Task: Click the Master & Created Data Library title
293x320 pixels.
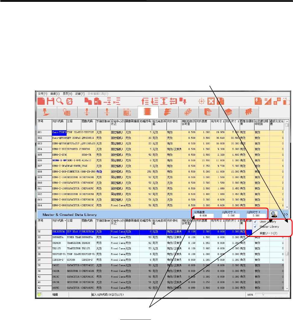Action: point(70,215)
